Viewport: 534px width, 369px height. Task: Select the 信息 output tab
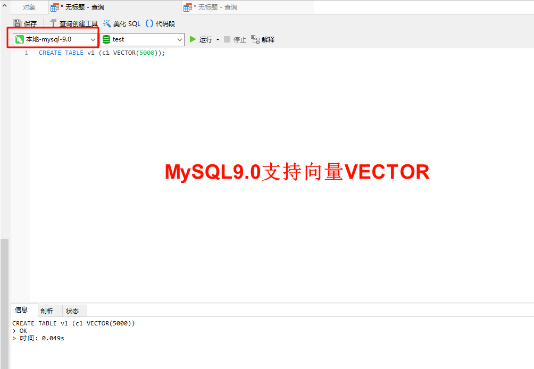(x=22, y=311)
